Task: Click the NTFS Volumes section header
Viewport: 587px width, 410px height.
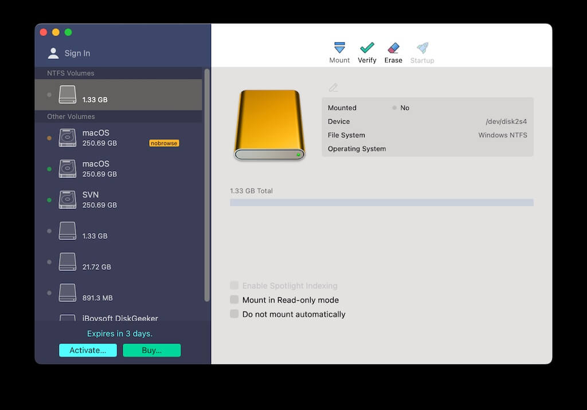Action: [119, 73]
